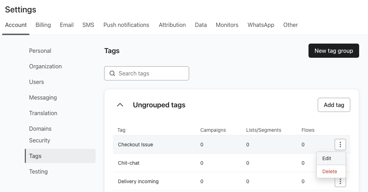Open Translation settings in sidebar
368x192 pixels.
(43, 113)
